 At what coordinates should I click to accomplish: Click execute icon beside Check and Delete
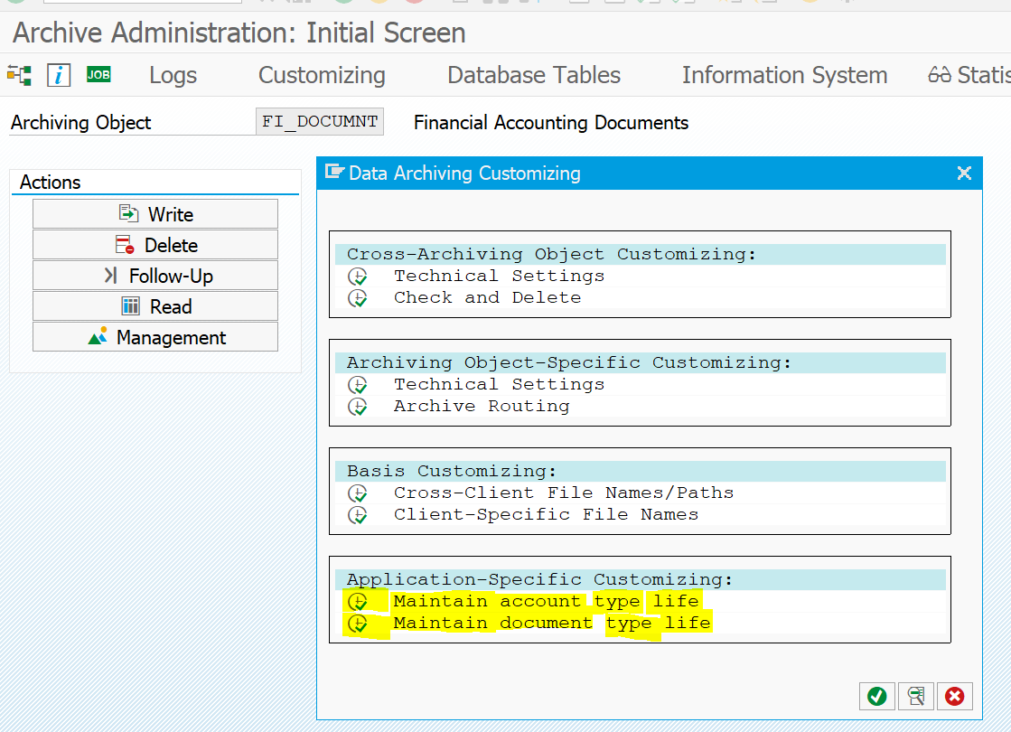click(359, 298)
